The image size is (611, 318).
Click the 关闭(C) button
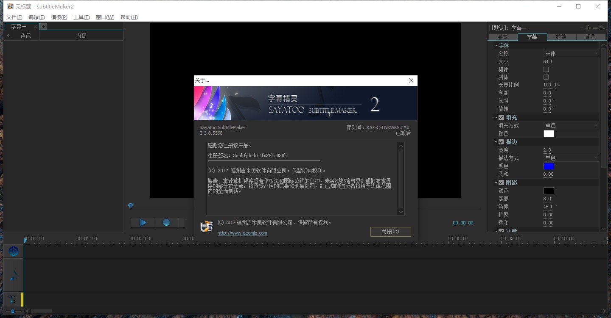pos(390,232)
